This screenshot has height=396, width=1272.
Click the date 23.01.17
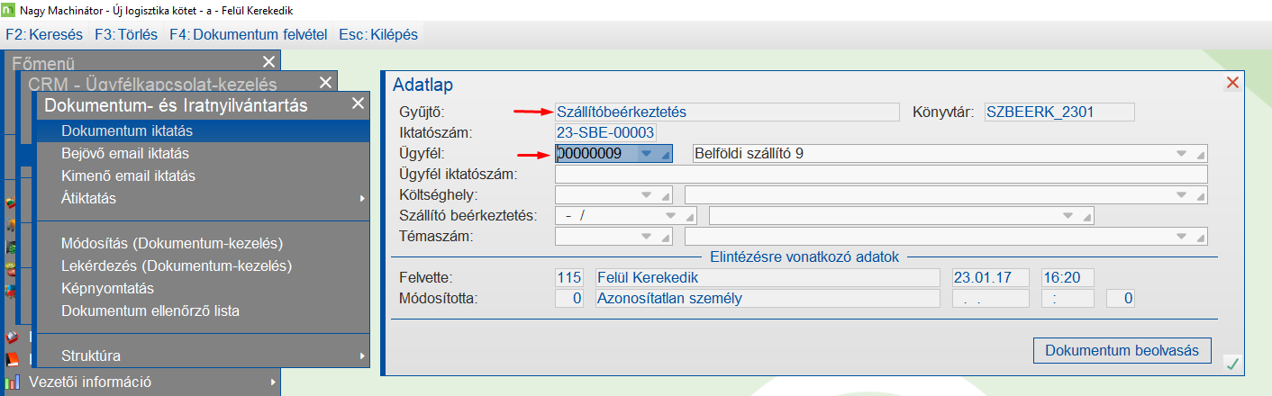point(989,277)
